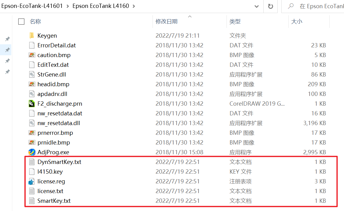Select file name EditText.dat
The width and height of the screenshot is (344, 211).
click(53, 65)
